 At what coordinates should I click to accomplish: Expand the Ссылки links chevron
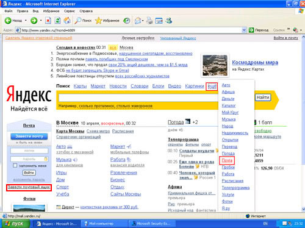[x=289, y=29]
